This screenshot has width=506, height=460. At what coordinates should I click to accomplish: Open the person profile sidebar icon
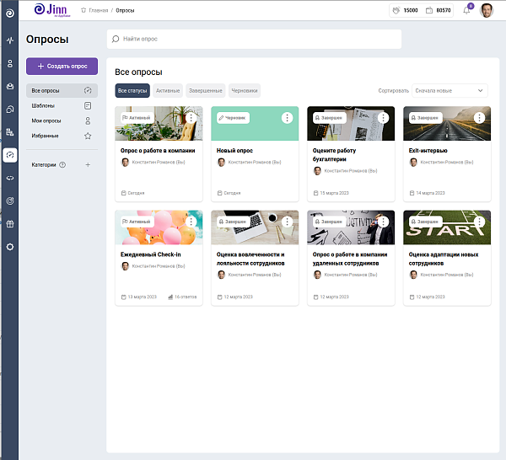point(10,63)
